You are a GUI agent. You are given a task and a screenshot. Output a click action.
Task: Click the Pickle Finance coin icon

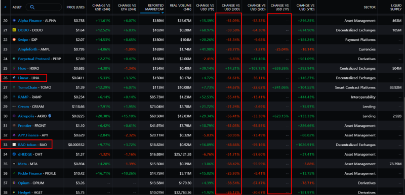pyautogui.click(x=14, y=173)
